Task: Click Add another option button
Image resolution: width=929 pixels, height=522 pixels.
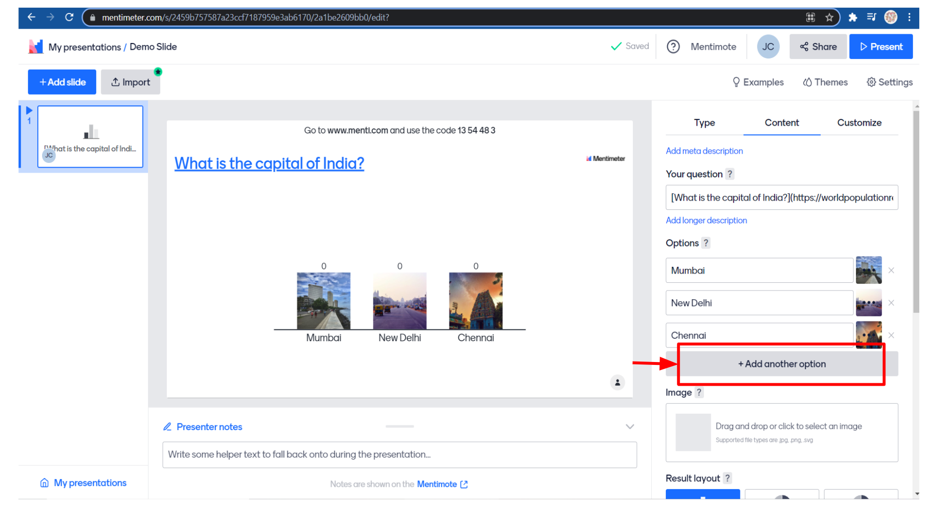Action: 781,364
